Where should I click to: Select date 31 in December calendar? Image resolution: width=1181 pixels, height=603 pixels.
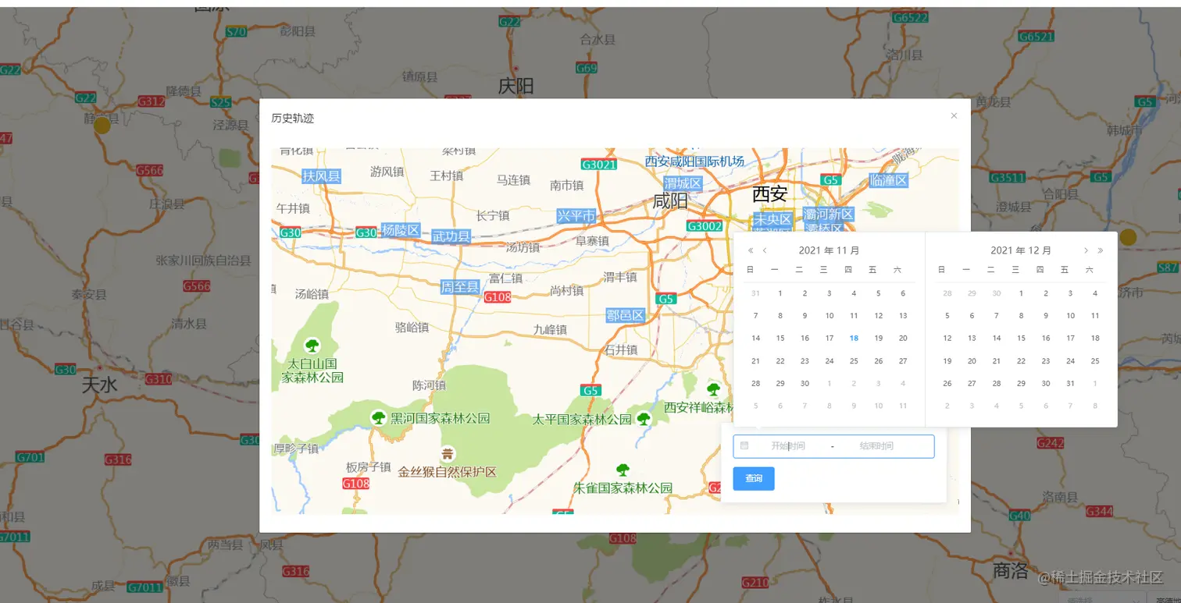(1070, 383)
